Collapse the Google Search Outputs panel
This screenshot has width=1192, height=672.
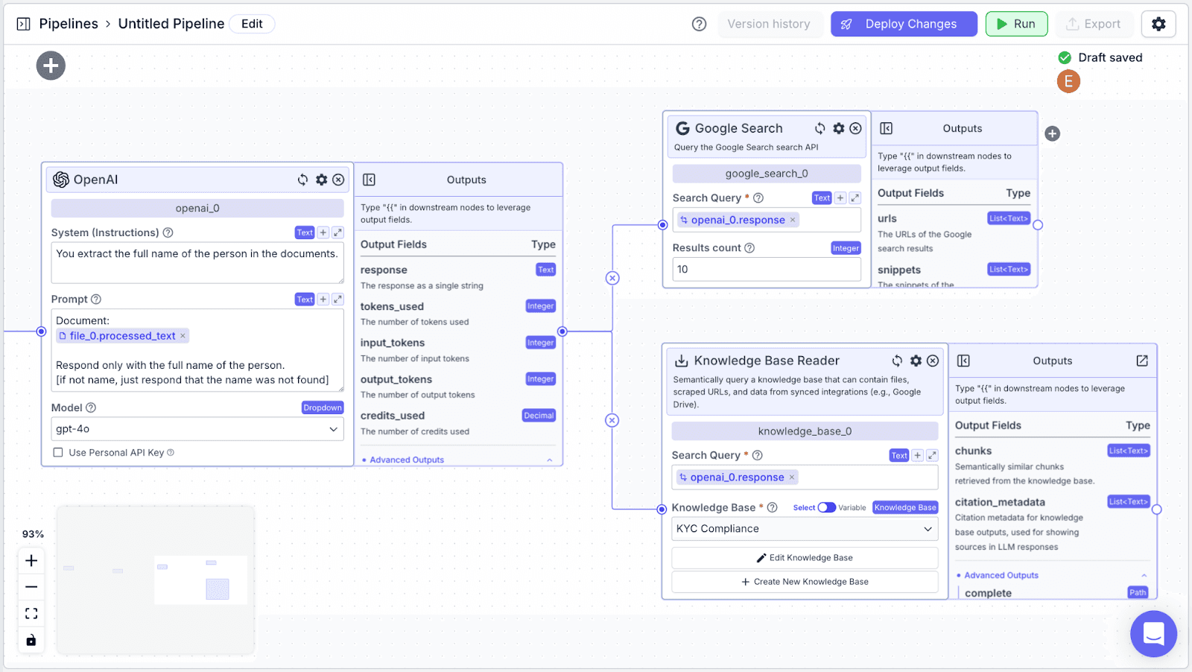887,128
